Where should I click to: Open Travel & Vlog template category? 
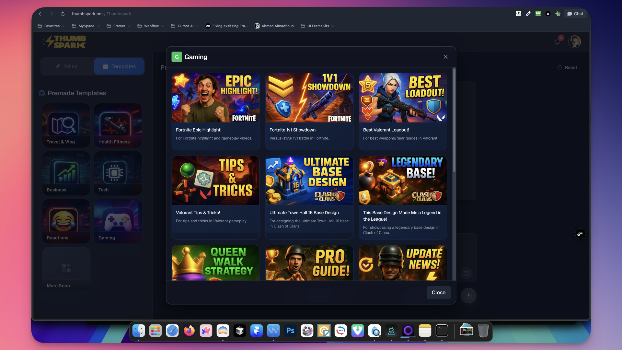[x=66, y=125]
